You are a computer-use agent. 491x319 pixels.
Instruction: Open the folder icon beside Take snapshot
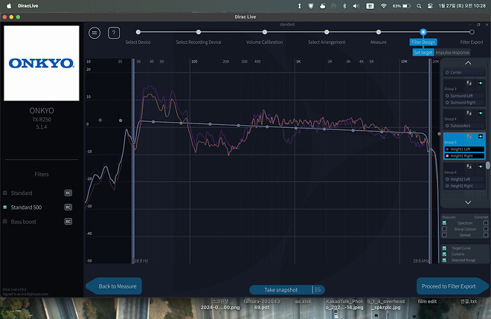(317, 289)
